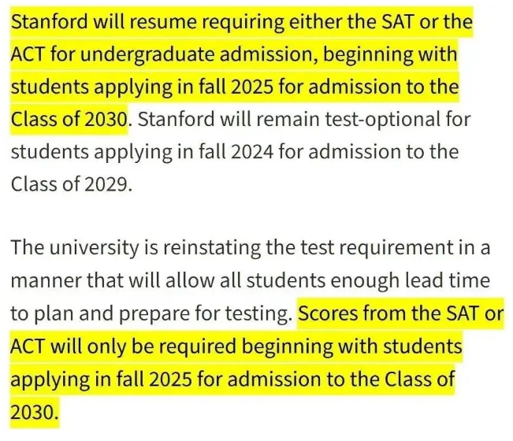This screenshot has width=513, height=441.
Task: Click the word "Stanford" starting the first sentence
Action: click(x=50, y=22)
